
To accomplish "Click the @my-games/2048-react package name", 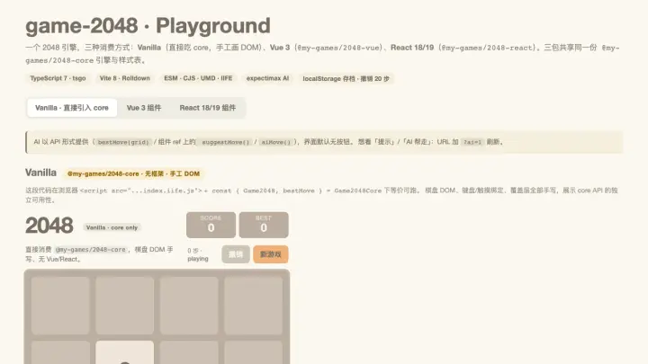I will pos(489,48).
